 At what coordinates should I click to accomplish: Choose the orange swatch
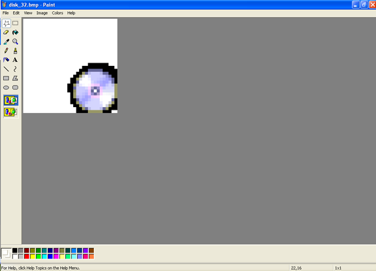[91, 257]
